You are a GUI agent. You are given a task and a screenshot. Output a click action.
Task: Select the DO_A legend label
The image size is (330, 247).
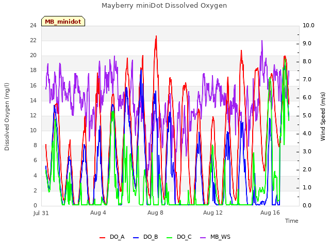[x=117, y=237]
